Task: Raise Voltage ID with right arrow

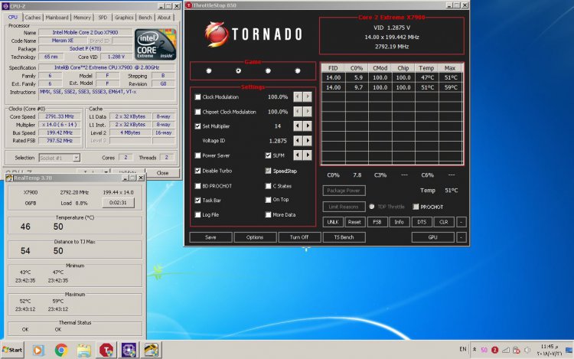Action: coord(308,141)
